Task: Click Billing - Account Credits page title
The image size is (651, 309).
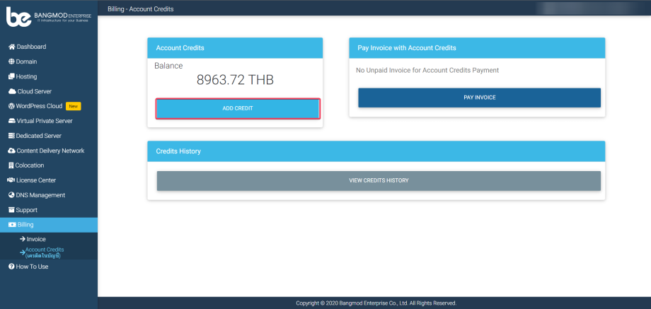Action: point(140,8)
